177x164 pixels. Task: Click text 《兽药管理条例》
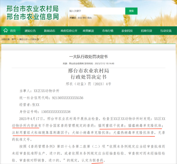point(41,146)
